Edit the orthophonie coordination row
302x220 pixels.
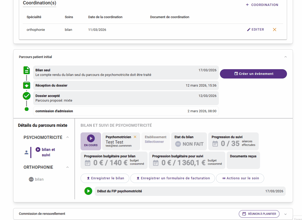point(255,30)
